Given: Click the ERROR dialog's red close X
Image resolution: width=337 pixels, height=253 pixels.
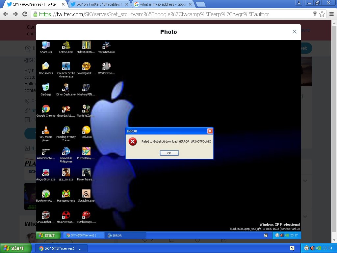Looking at the screenshot, I should (x=210, y=131).
